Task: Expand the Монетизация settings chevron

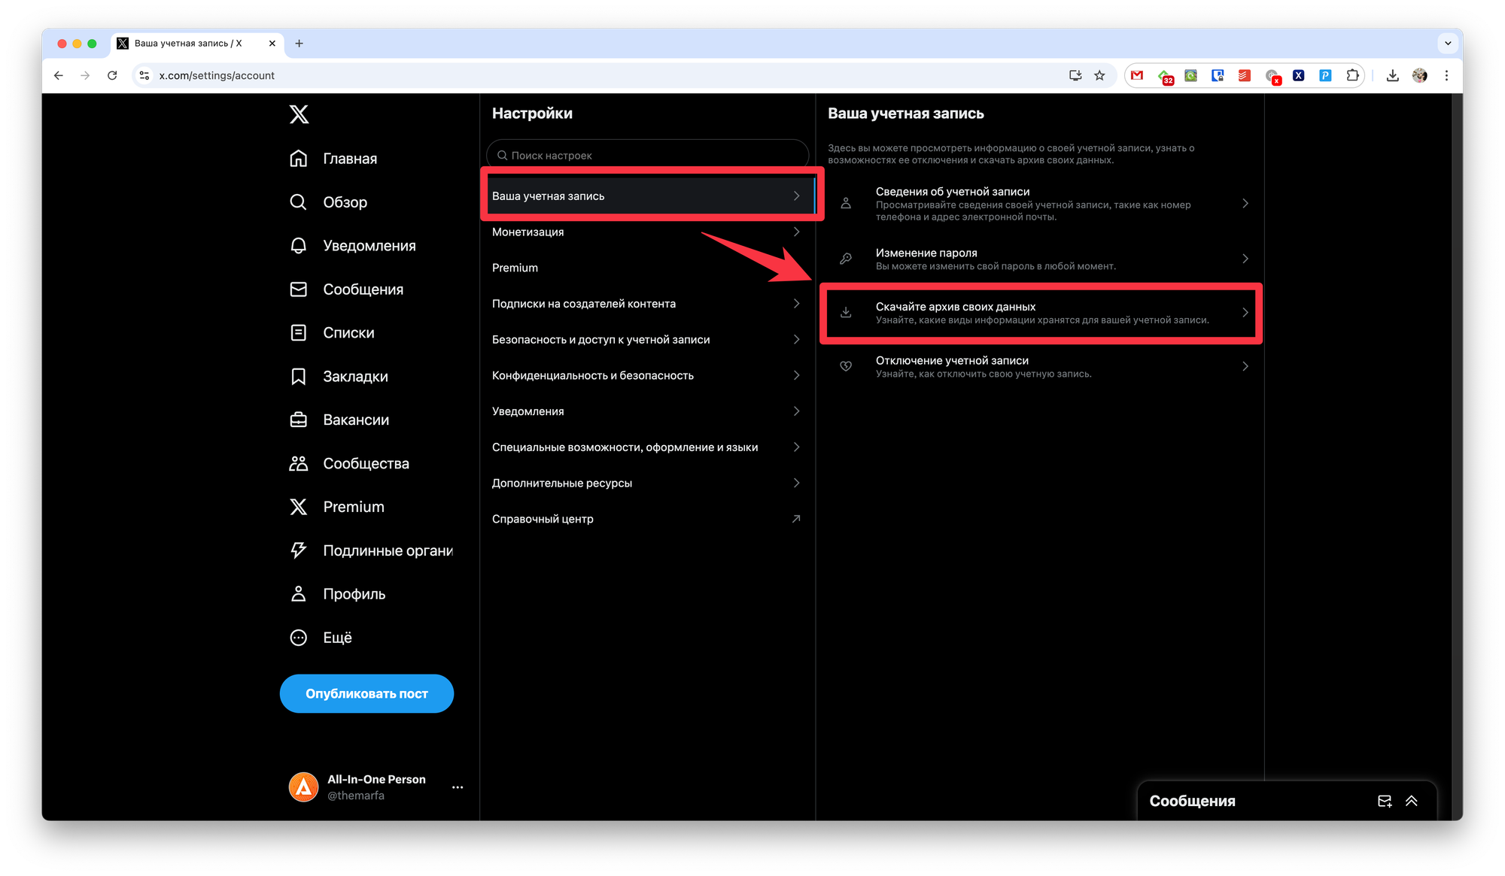Action: (x=796, y=232)
